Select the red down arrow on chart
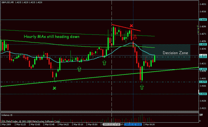The width and height of the screenshot is (208, 127). (135, 37)
